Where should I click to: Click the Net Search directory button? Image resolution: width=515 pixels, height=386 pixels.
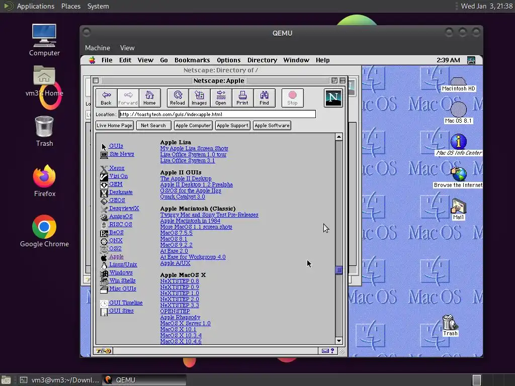pos(153,125)
